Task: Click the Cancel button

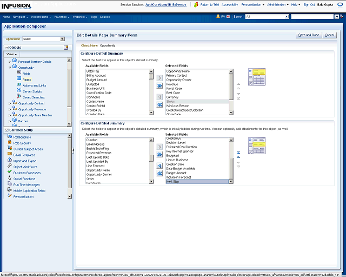Action: click(329, 35)
